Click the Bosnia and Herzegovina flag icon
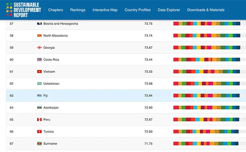 coord(39,23)
